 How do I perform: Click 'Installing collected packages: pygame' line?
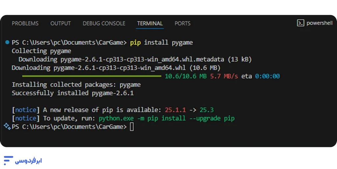(x=76, y=85)
